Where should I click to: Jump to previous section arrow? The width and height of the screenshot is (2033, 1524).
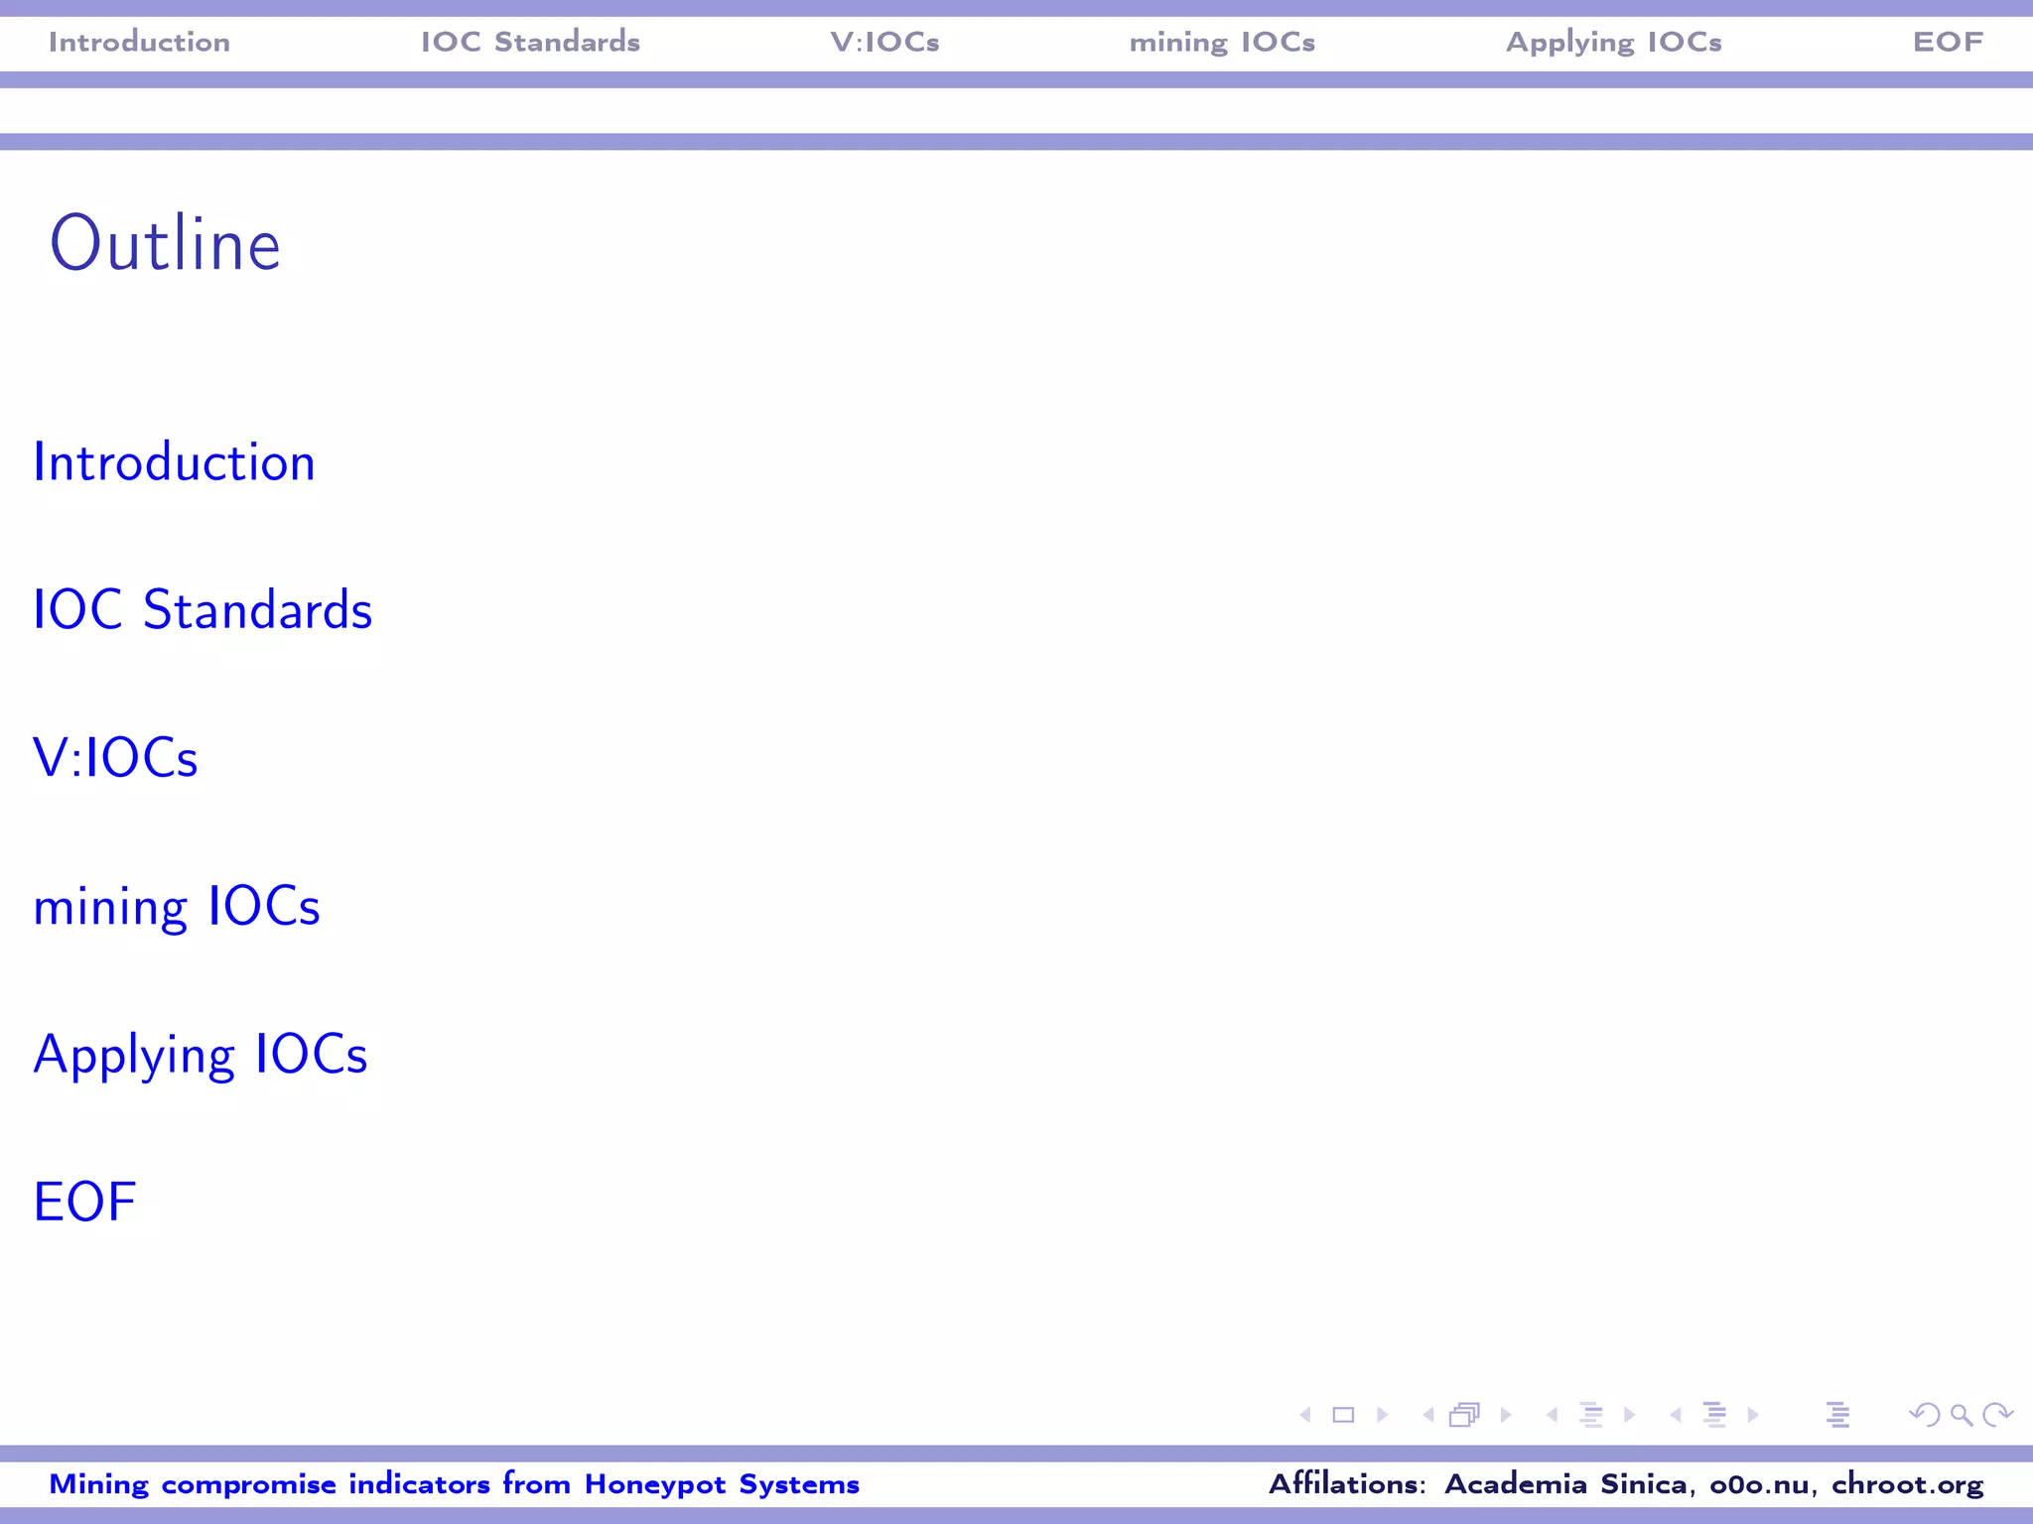click(1676, 1415)
